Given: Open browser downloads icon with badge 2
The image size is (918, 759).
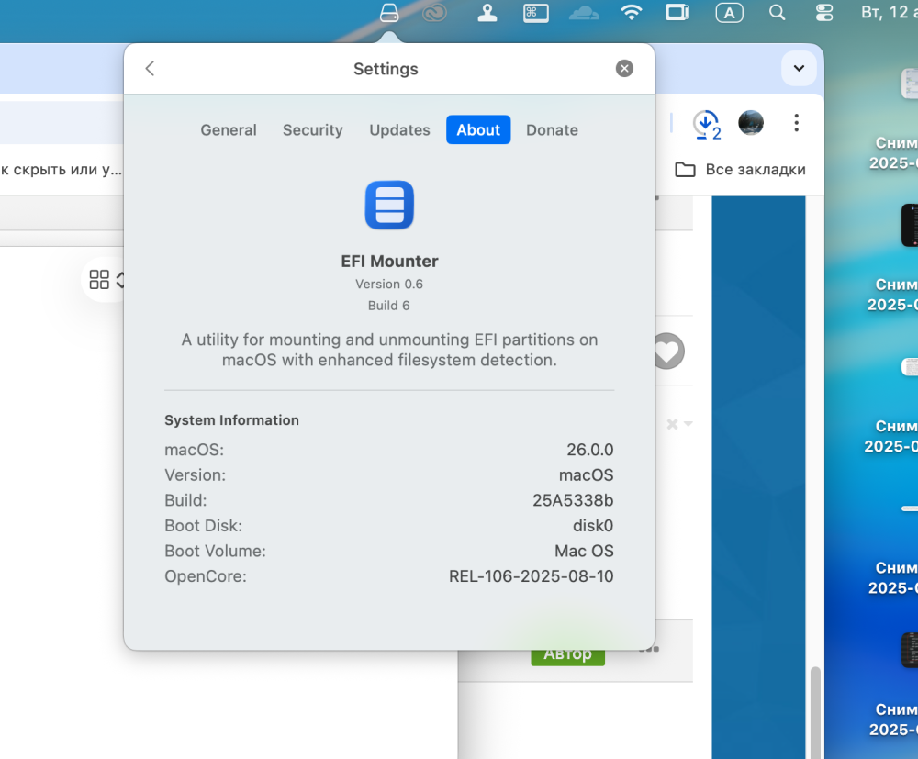Looking at the screenshot, I should tap(707, 125).
